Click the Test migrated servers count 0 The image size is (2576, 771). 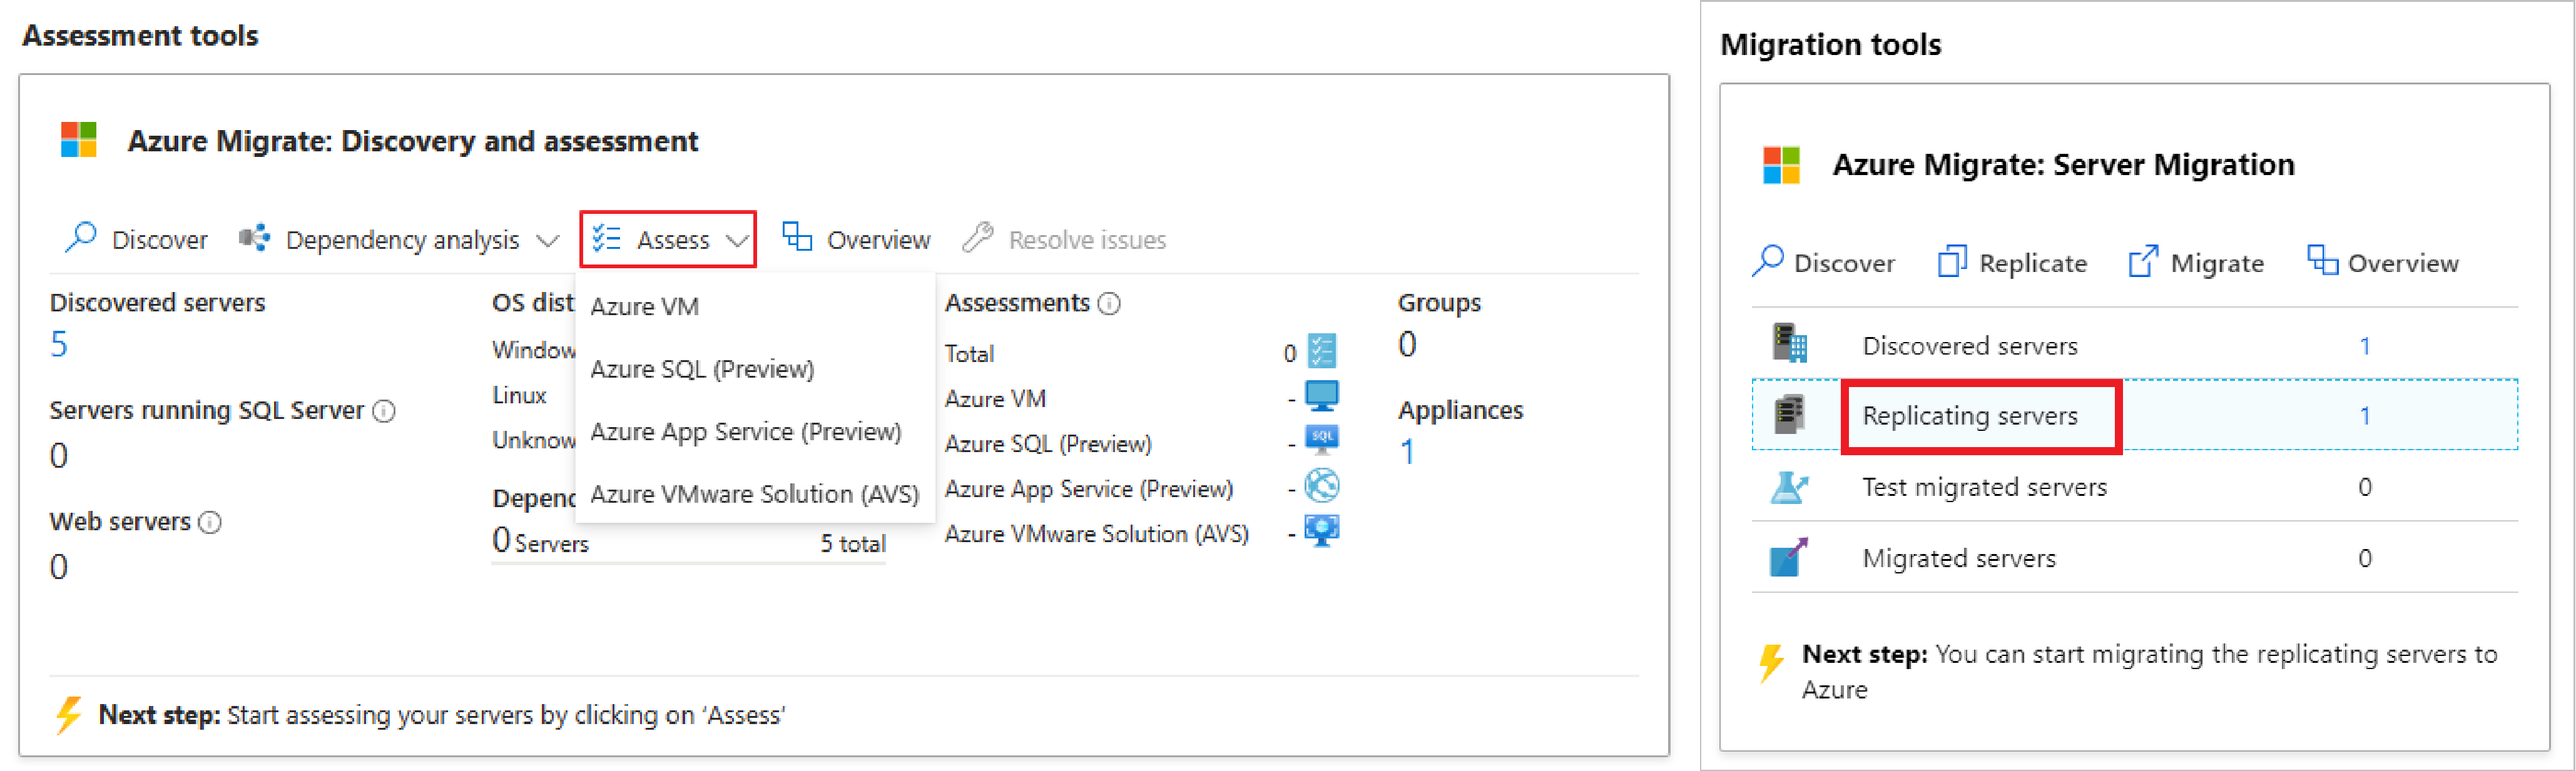(x=2365, y=487)
